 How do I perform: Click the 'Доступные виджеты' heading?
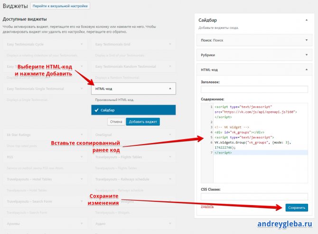point(25,19)
